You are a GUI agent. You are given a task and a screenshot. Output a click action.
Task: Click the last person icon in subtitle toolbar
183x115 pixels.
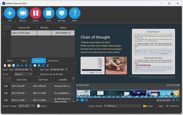click(48, 65)
